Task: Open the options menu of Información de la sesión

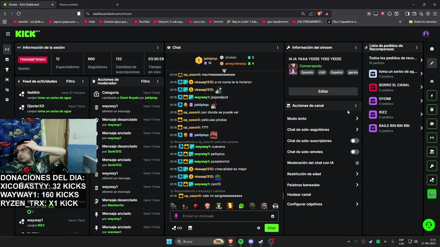Action: [158, 47]
